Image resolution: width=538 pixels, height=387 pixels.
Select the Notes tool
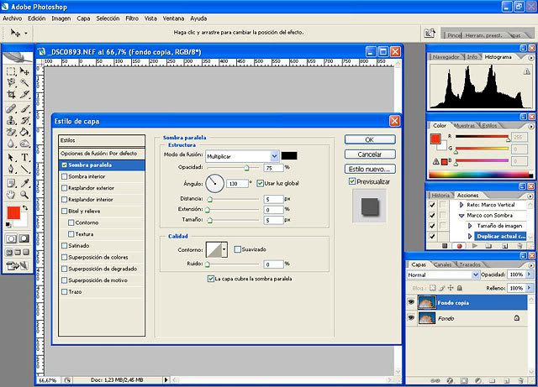point(11,183)
